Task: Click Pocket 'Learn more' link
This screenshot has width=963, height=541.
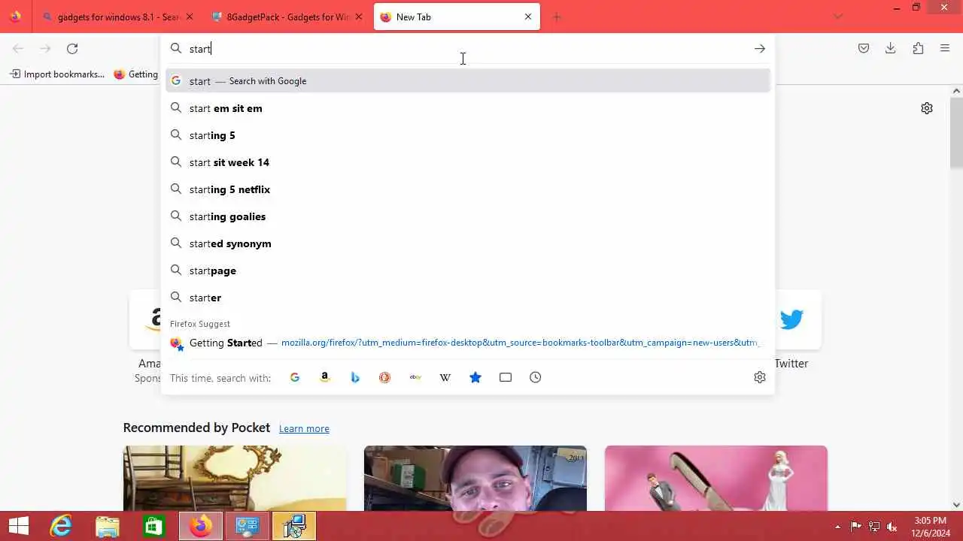Action: tap(304, 429)
